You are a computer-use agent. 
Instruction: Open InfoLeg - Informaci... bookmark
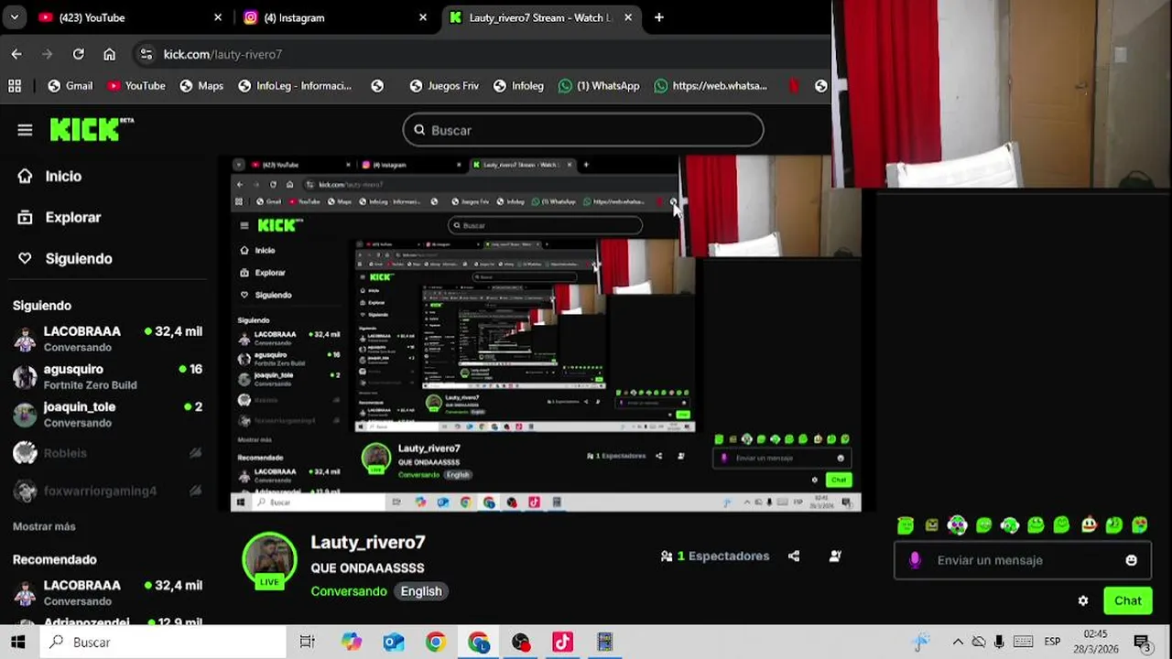(295, 86)
